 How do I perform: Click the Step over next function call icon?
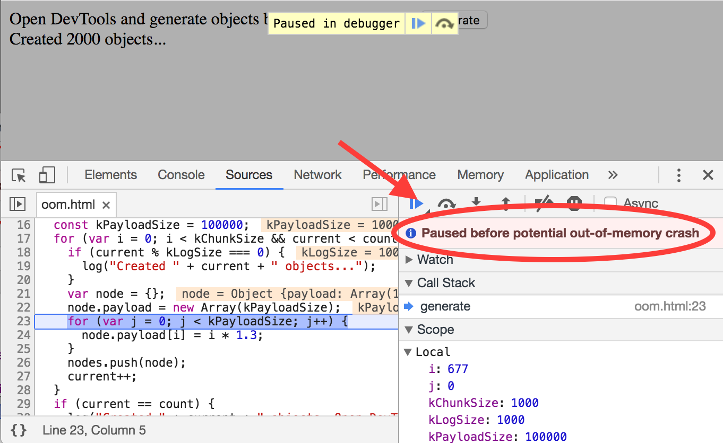click(446, 204)
